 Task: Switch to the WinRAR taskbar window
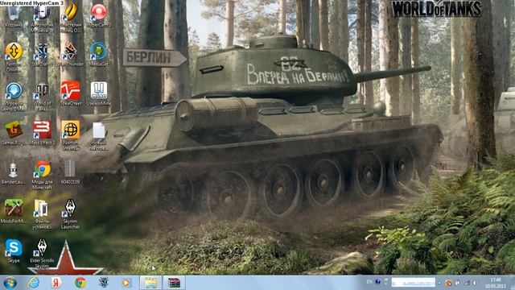pos(174,283)
